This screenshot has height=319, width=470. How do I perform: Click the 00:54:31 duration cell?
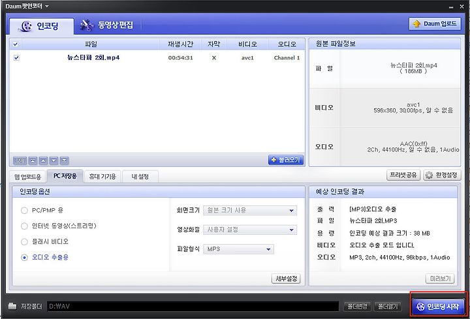pyautogui.click(x=180, y=58)
